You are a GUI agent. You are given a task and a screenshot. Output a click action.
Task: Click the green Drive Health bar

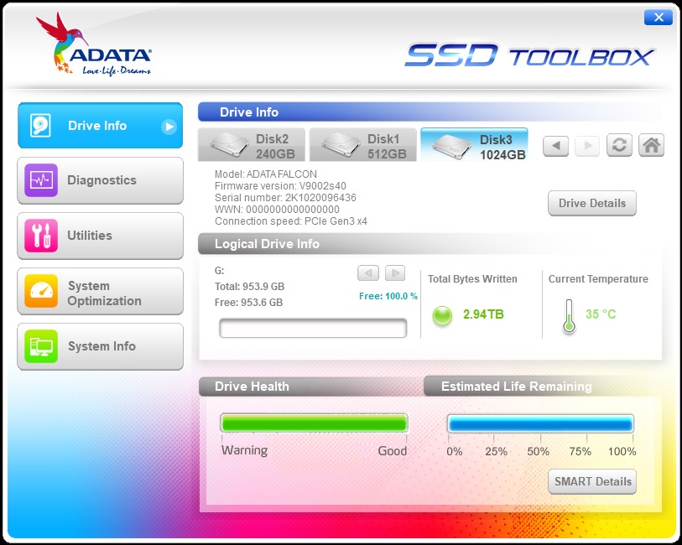point(314,423)
